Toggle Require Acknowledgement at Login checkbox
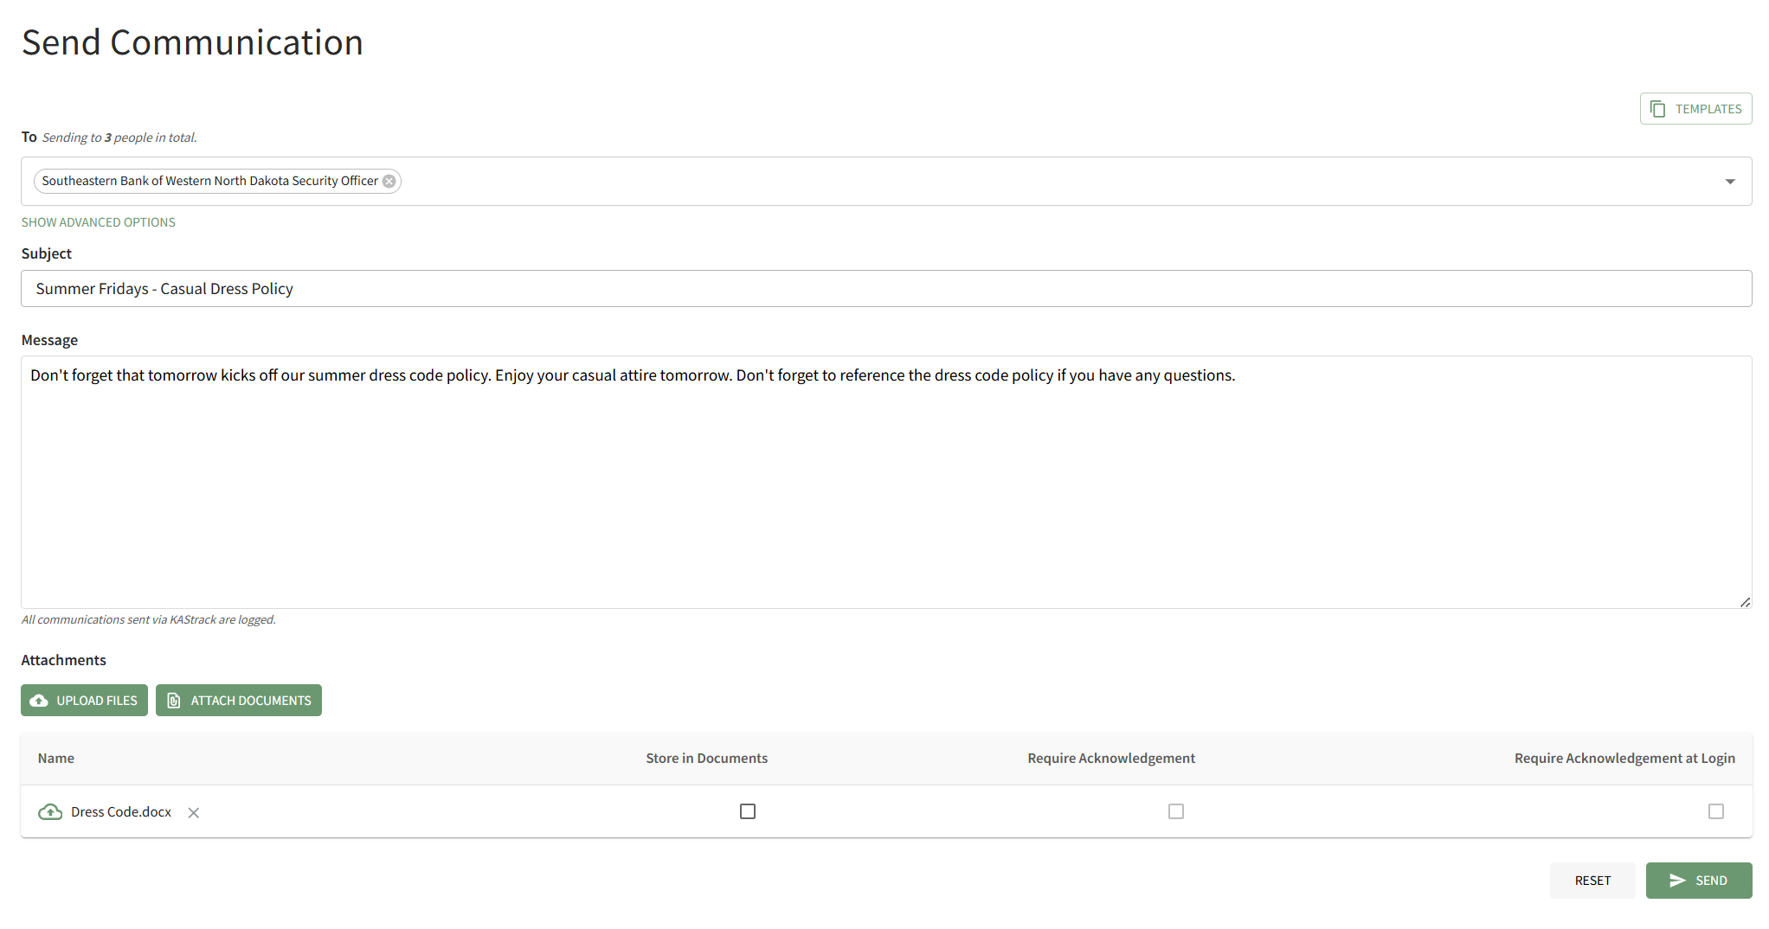Viewport: 1769px width, 929px height. (1716, 811)
